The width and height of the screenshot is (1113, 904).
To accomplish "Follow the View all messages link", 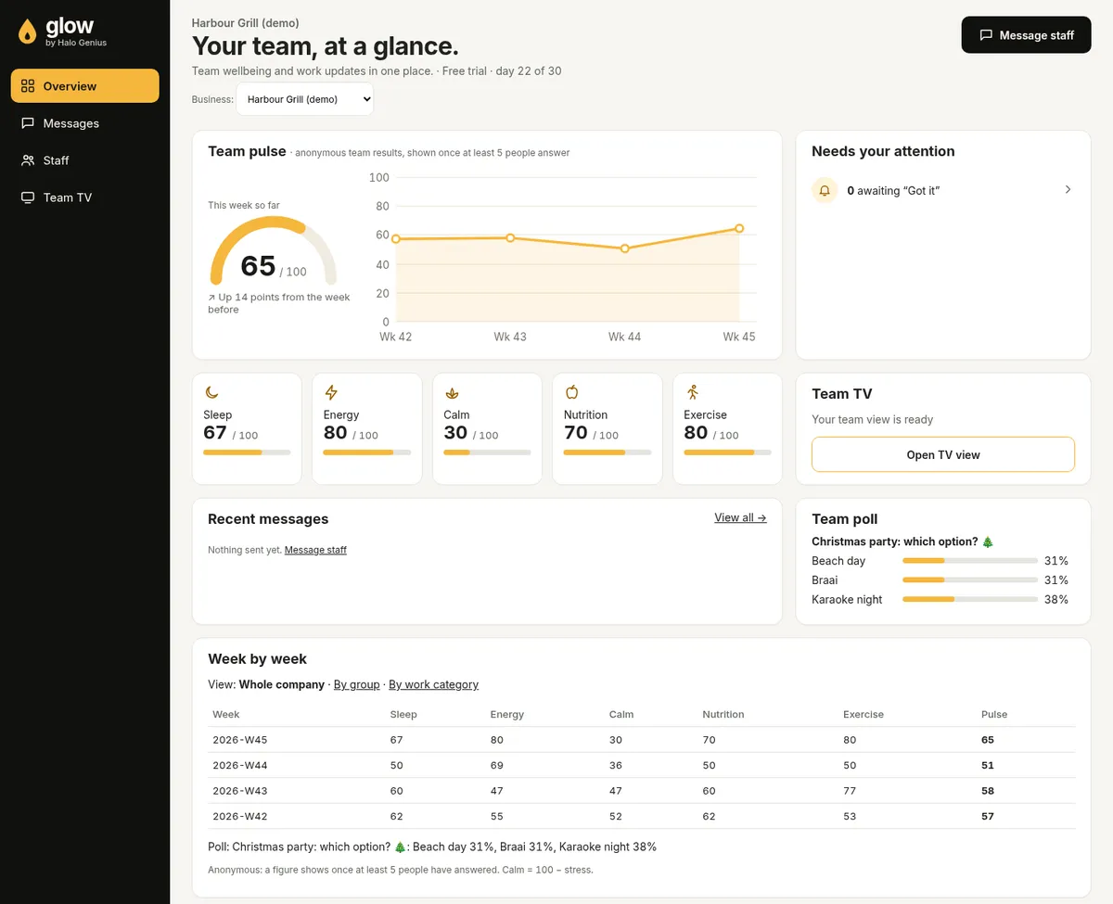I will (741, 517).
